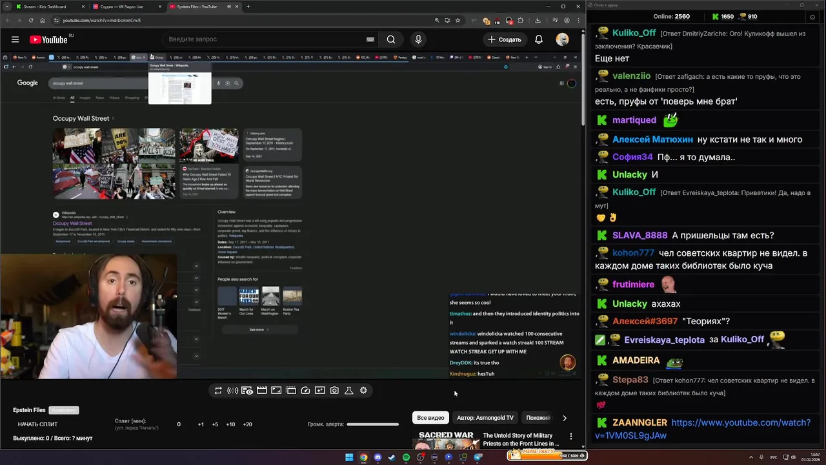Add +20 minutes to split
The width and height of the screenshot is (826, 465).
point(247,424)
